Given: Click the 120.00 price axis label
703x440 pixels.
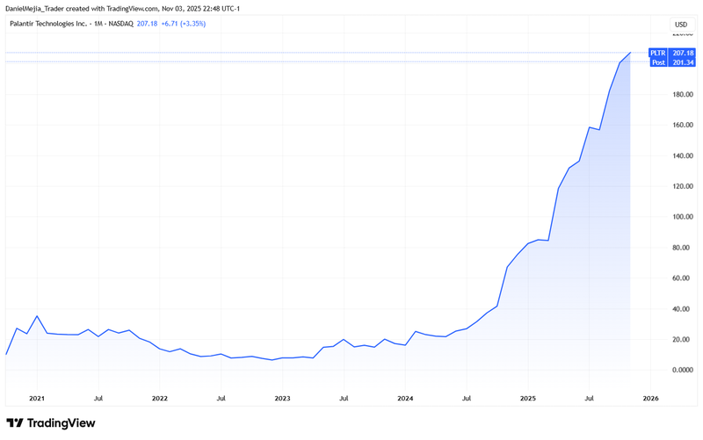Looking at the screenshot, I should coord(683,186).
